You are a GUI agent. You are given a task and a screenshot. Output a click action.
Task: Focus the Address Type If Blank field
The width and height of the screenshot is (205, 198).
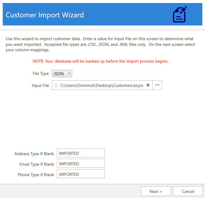[81, 153]
